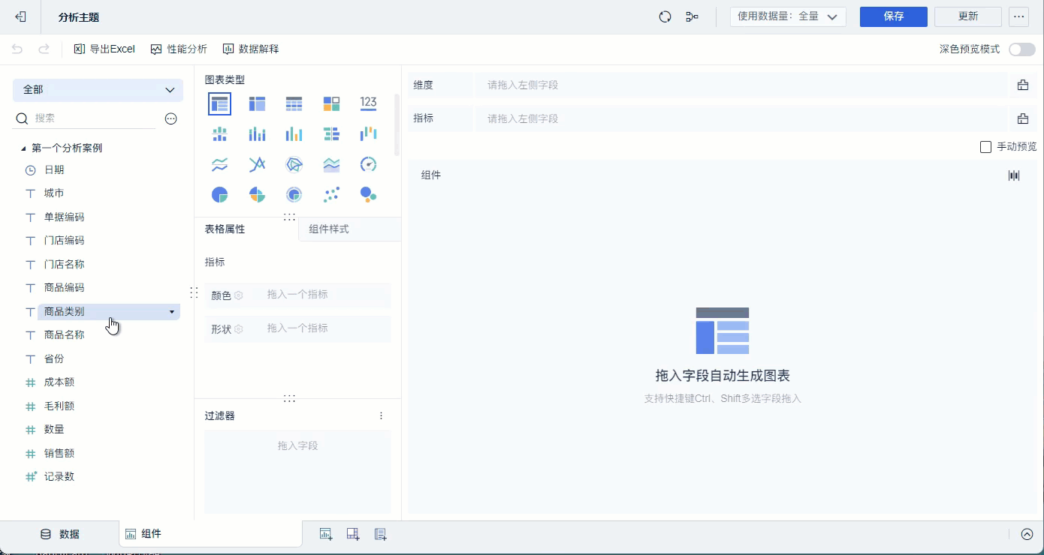Image resolution: width=1044 pixels, height=555 pixels.
Task: Choose the area chart type
Action: (x=331, y=164)
